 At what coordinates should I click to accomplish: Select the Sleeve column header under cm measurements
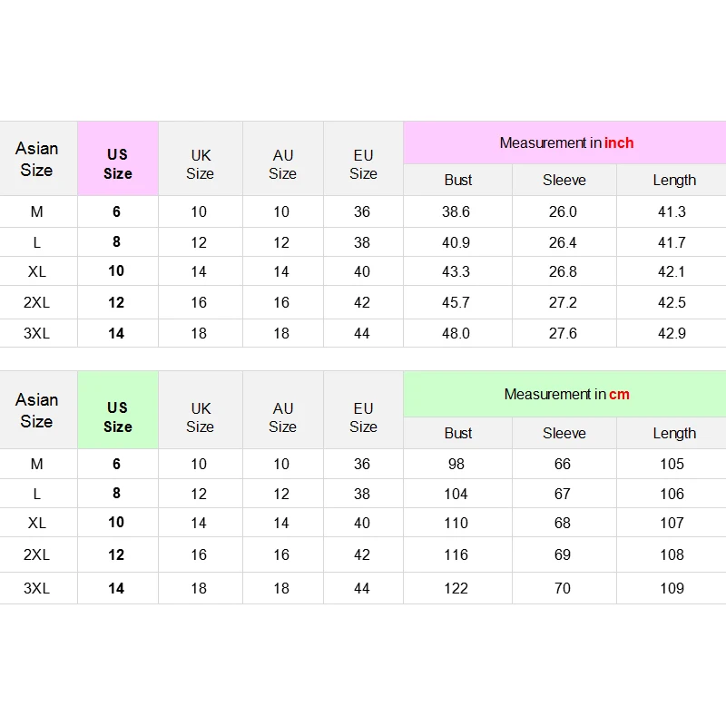[564, 433]
